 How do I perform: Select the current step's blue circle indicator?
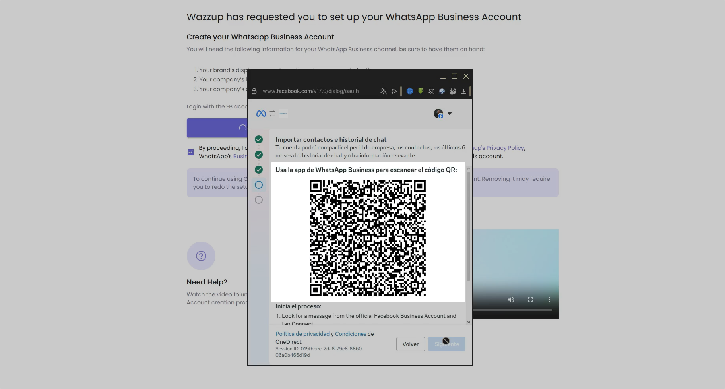tap(259, 185)
